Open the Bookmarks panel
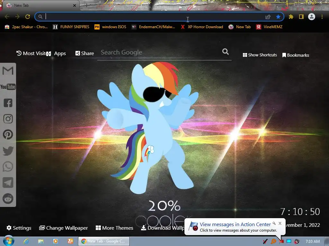 (x=296, y=55)
